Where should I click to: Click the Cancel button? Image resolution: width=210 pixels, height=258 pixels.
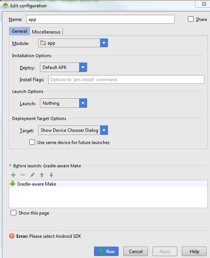[136, 251]
